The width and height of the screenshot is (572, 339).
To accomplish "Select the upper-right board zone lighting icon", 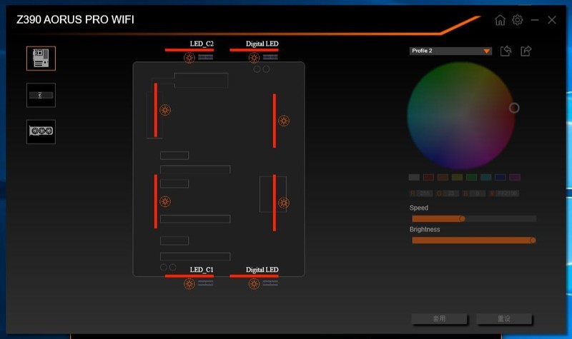I will (x=284, y=121).
